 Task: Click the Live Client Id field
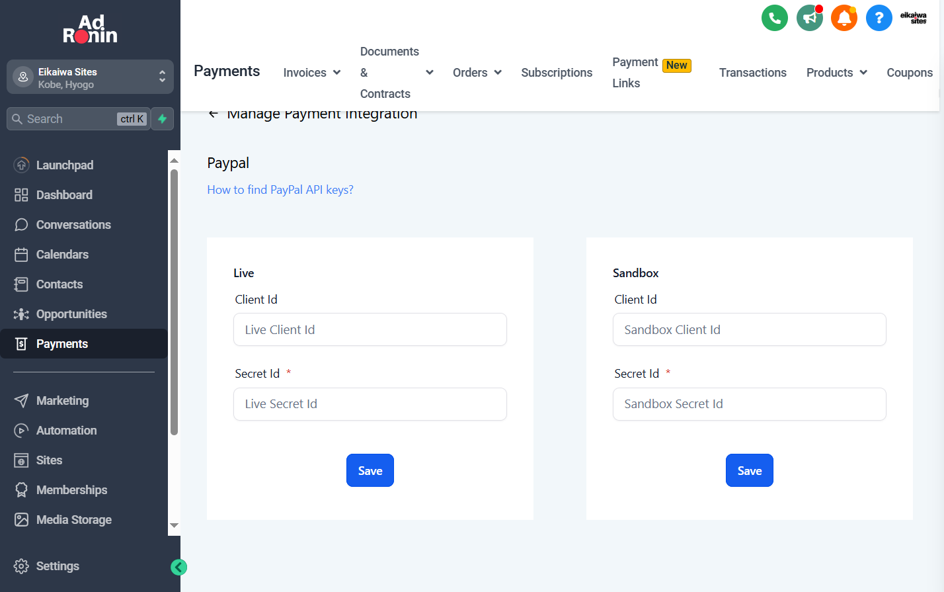coord(370,329)
